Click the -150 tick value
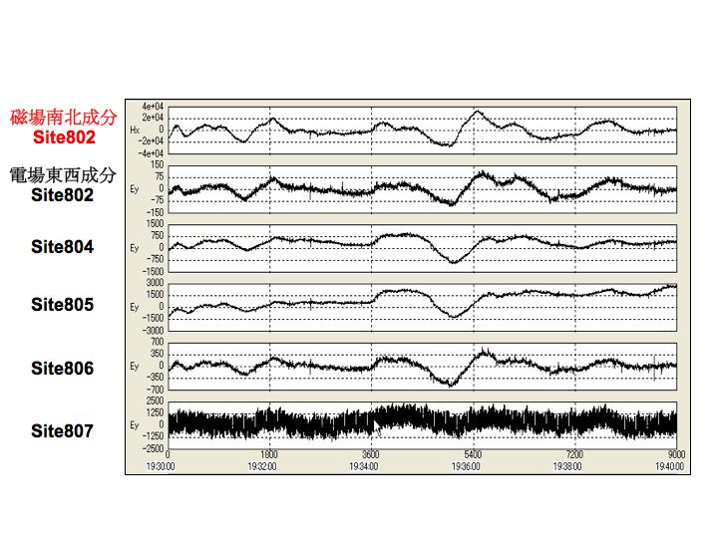 pos(156,212)
